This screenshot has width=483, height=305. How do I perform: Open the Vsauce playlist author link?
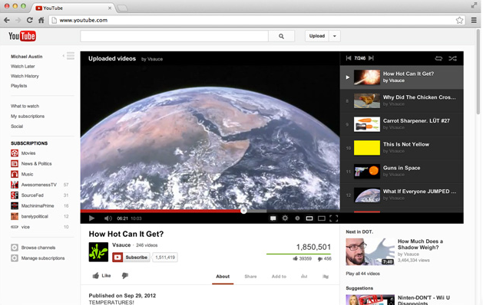tap(152, 59)
